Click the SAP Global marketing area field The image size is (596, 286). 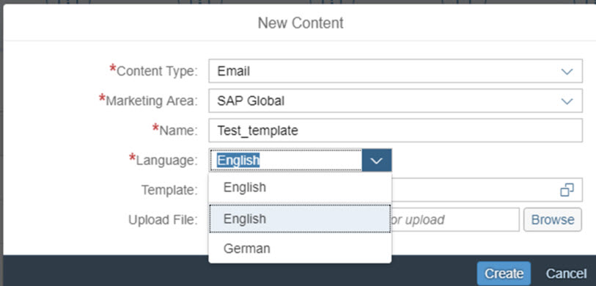coord(395,100)
